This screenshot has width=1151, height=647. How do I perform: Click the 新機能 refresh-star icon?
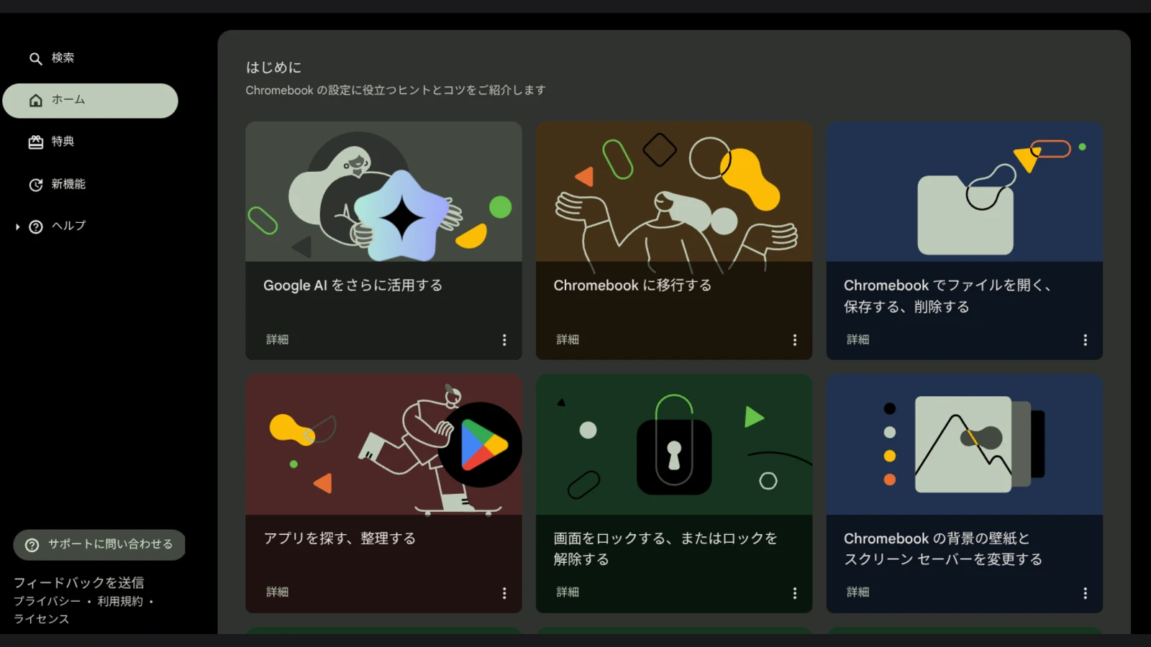(35, 185)
